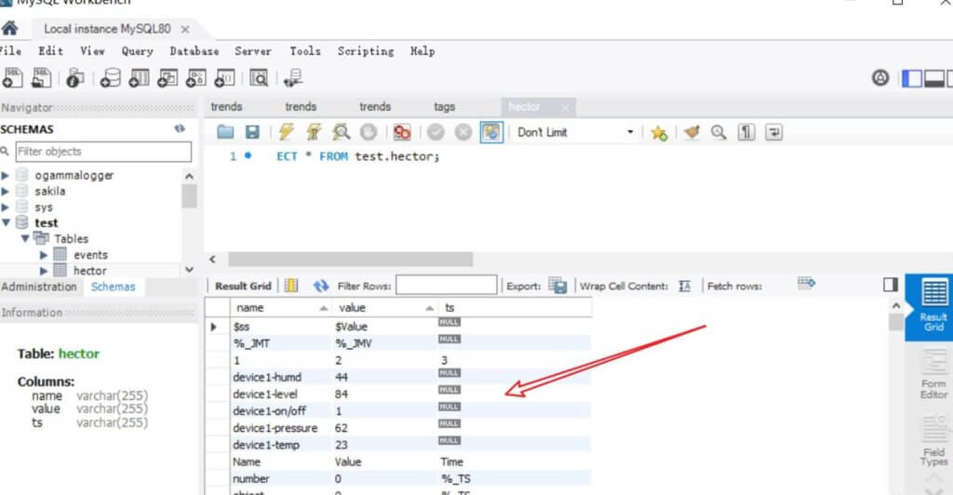Refresh the result grid data
This screenshot has width=953, height=495.
pos(321,286)
